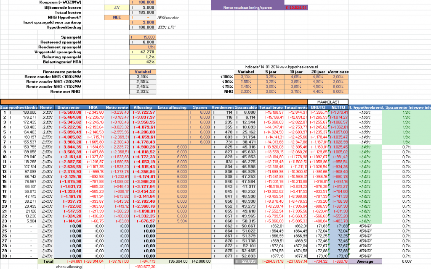
Task: Click the MAANDLAST header cell
Action: pyautogui.click(x=328, y=102)
